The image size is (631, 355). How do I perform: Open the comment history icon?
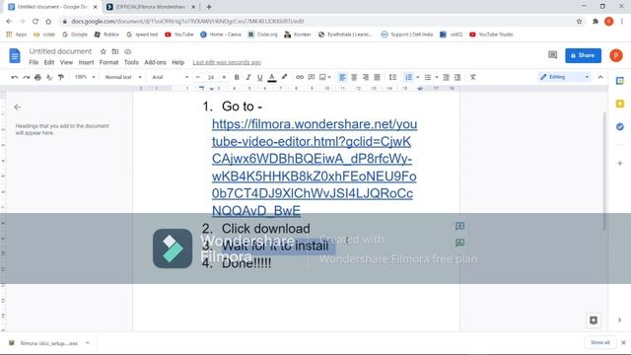[x=552, y=55]
